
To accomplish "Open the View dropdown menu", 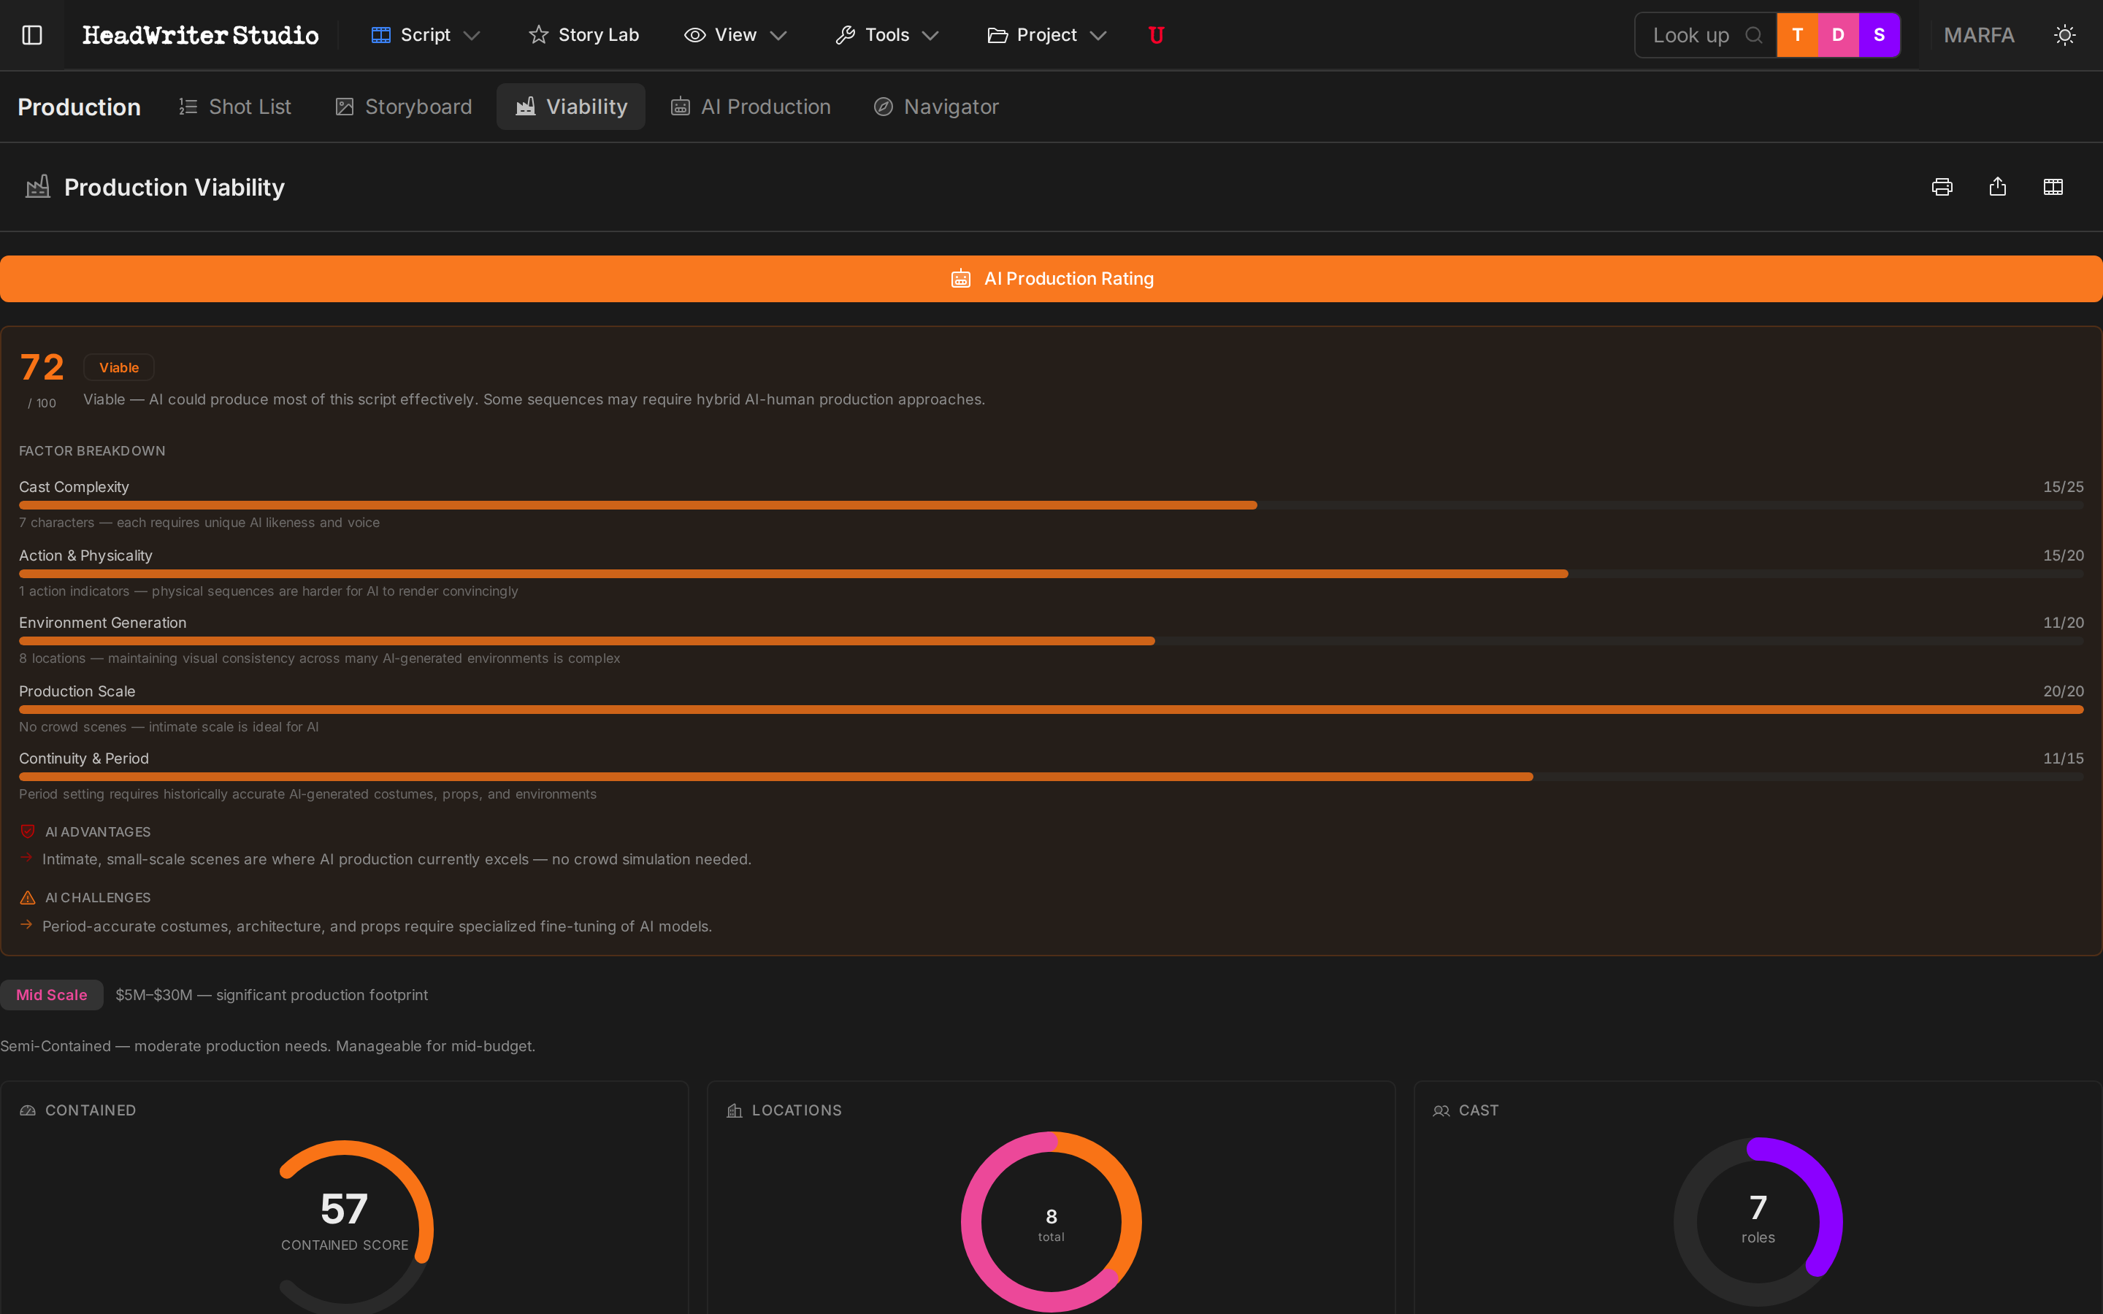I will [x=735, y=35].
